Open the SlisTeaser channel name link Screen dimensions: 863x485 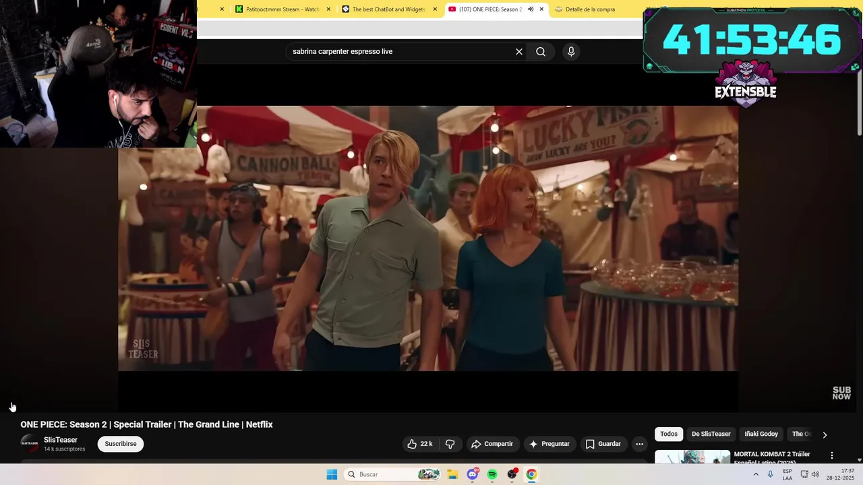[61, 440]
